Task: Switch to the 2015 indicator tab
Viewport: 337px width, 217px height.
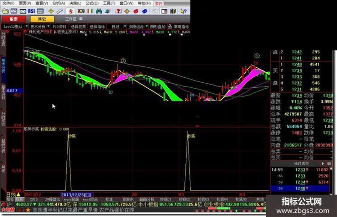Action: tap(34, 200)
